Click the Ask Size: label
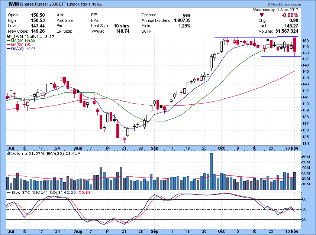This screenshot has width=316, height=235. click(65, 20)
